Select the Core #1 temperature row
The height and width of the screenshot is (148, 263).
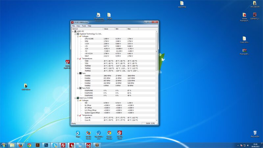coord(113,120)
